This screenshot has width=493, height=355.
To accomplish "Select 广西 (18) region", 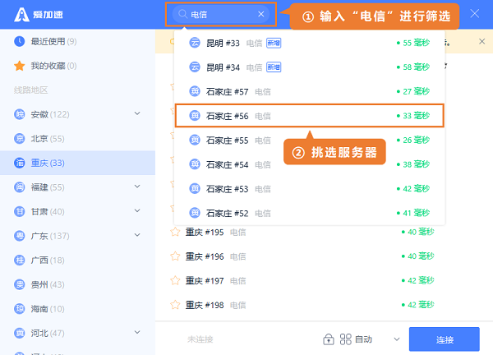I will pos(77,260).
